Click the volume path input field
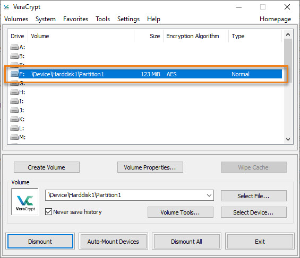300x258 pixels. [x=125, y=195]
